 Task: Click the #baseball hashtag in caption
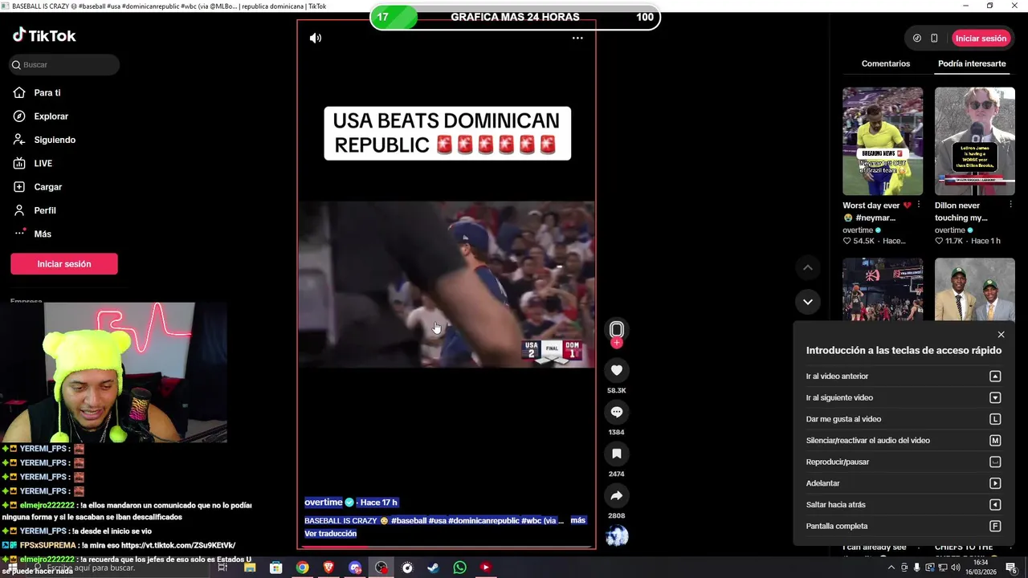click(x=409, y=520)
